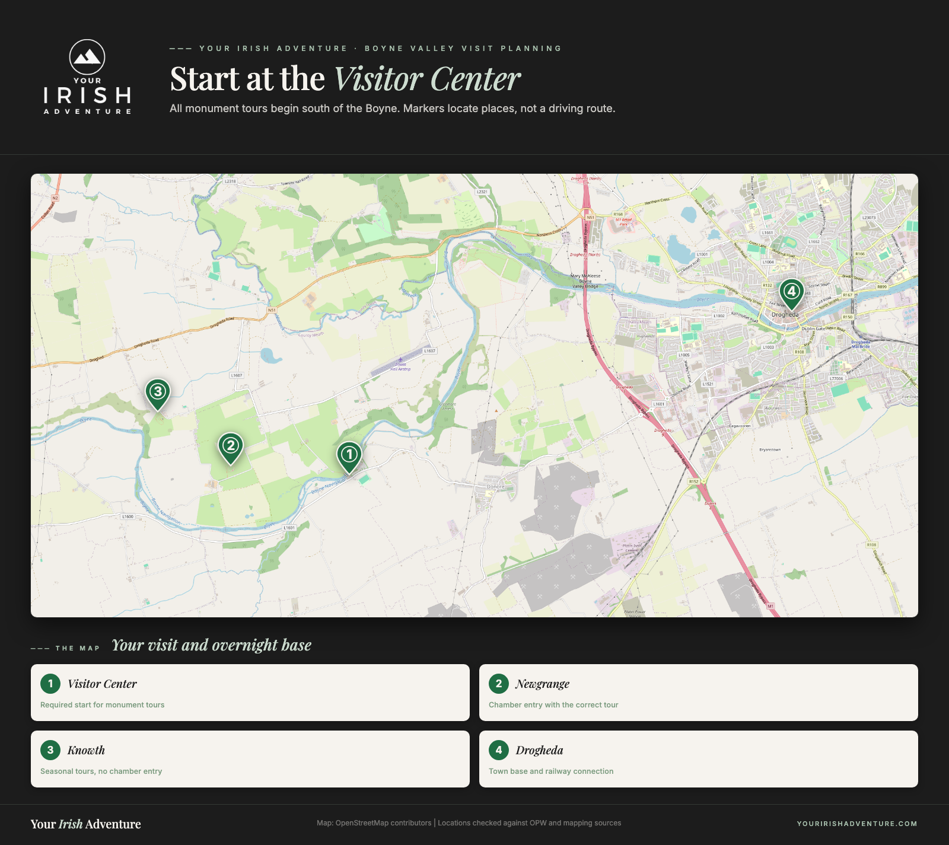949x845 pixels.
Task: Click map pin 3 at Knowth
Action: (x=158, y=394)
